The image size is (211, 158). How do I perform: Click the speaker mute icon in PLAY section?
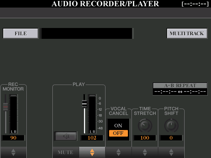[x=66, y=136]
